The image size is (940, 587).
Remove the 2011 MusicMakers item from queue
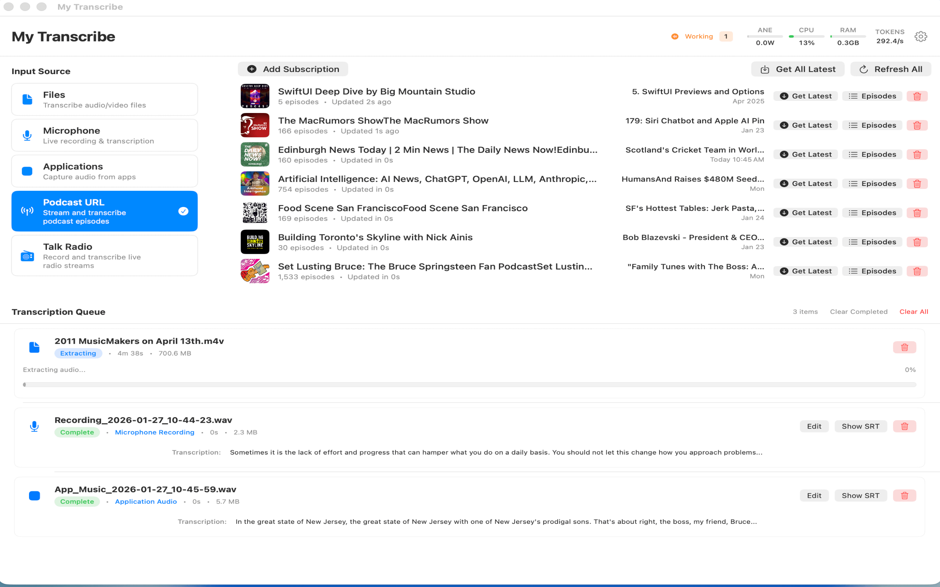(904, 347)
